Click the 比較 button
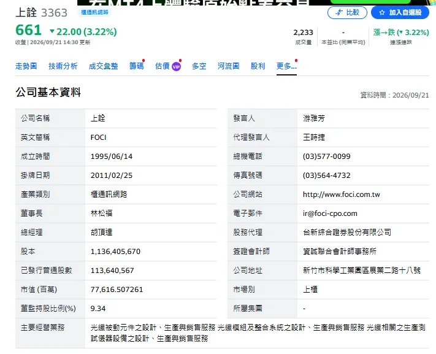 coord(347,12)
